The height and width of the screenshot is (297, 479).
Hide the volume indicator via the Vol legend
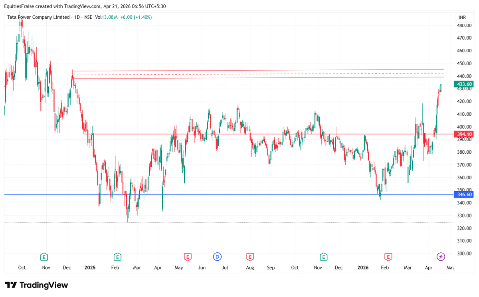point(98,17)
